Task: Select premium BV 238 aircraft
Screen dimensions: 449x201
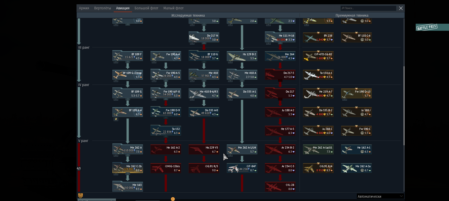Action: [318, 38]
